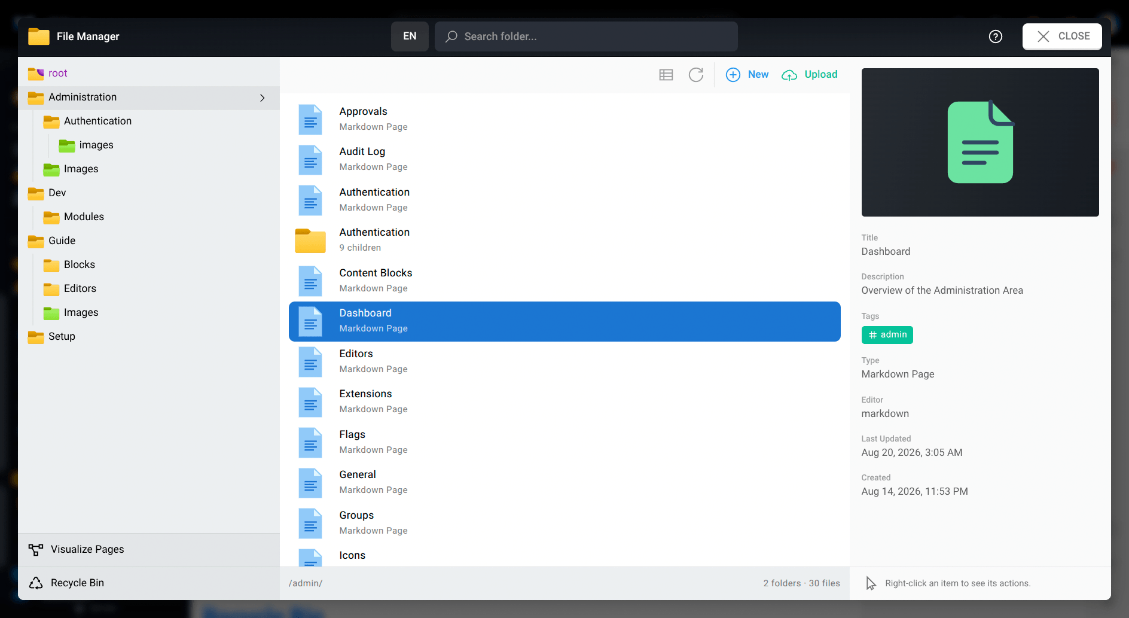Click the admin tag chip
This screenshot has height=618, width=1129.
click(x=887, y=335)
